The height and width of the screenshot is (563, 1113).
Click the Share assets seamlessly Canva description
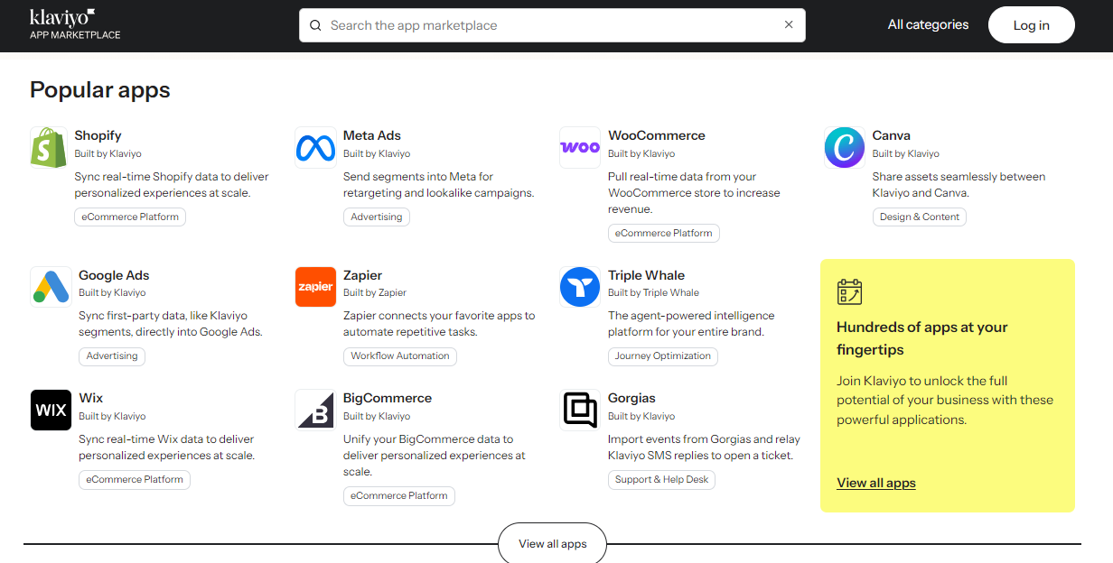[959, 185]
